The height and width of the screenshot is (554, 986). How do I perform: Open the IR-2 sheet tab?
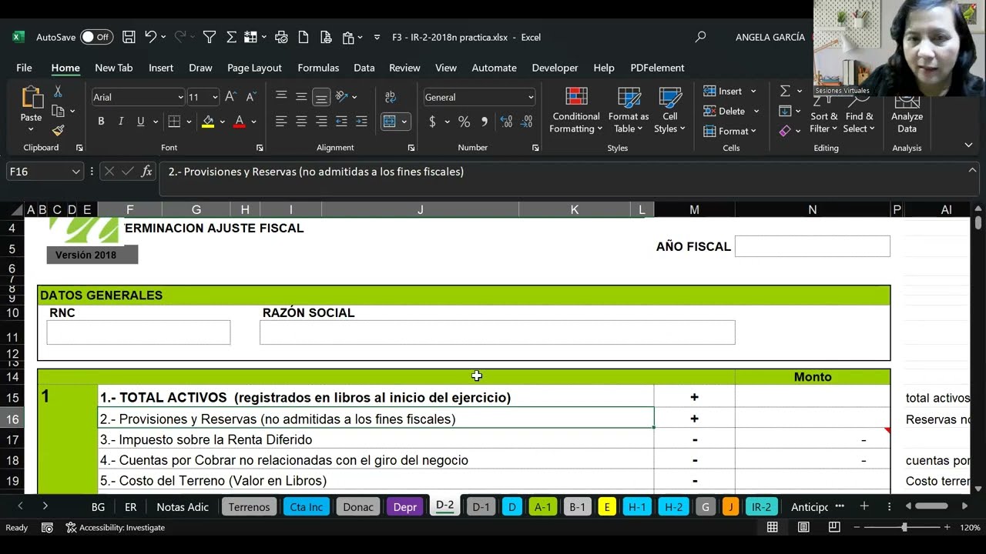(761, 506)
